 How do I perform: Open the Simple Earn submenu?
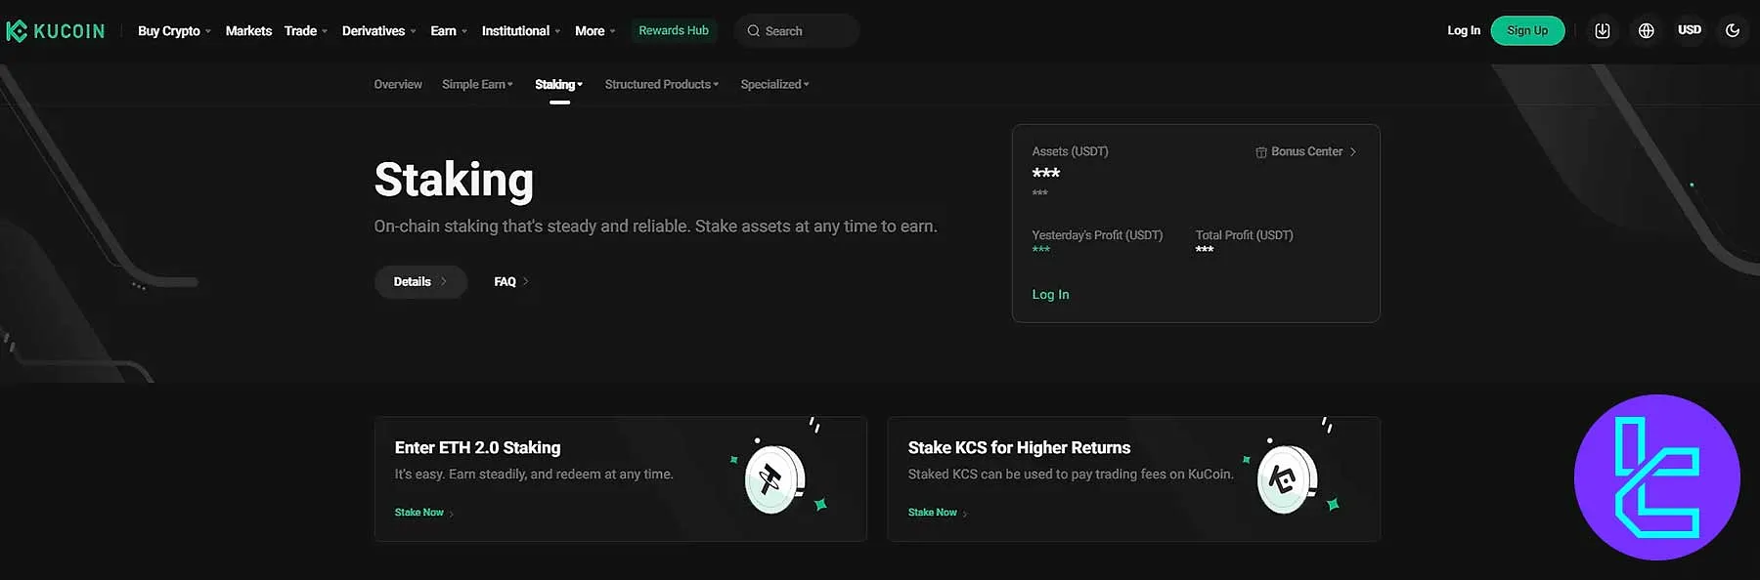tap(477, 85)
